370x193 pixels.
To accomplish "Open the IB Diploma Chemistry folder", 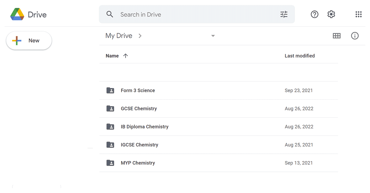I will click(145, 127).
